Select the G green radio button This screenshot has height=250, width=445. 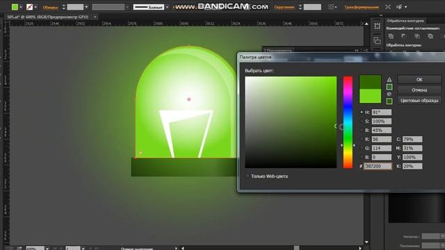(x=362, y=148)
